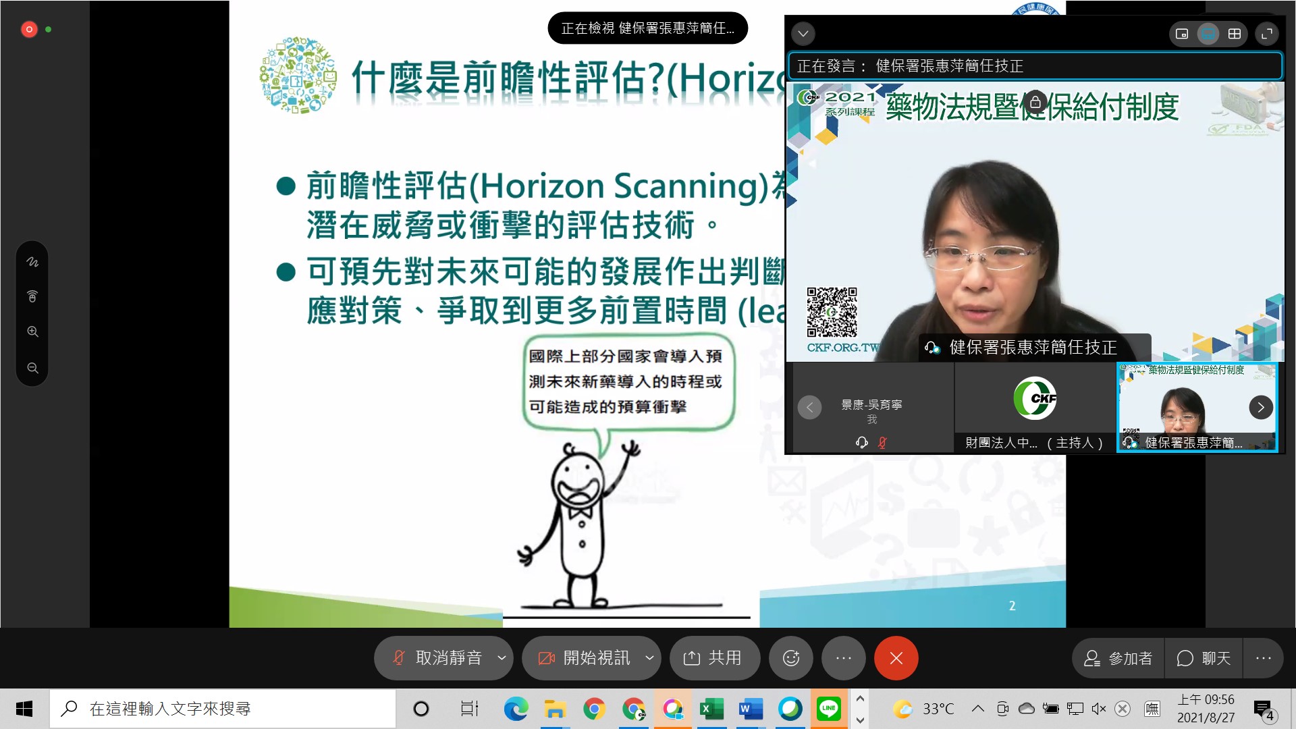The image size is (1296, 729).
Task: Select 健保署張惠萍 speaker thumbnail
Action: pyautogui.click(x=1197, y=407)
